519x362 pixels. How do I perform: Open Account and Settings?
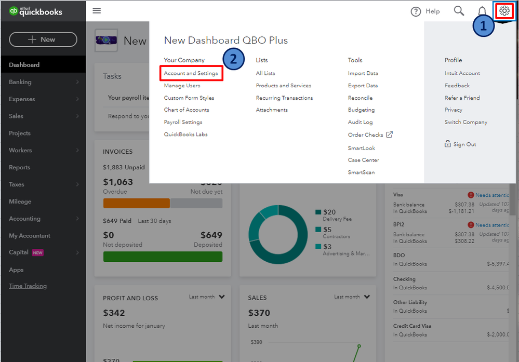pyautogui.click(x=191, y=73)
